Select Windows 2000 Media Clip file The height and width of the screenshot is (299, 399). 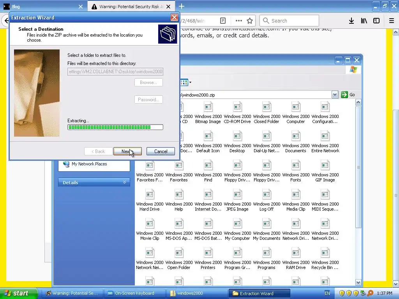[x=296, y=201]
